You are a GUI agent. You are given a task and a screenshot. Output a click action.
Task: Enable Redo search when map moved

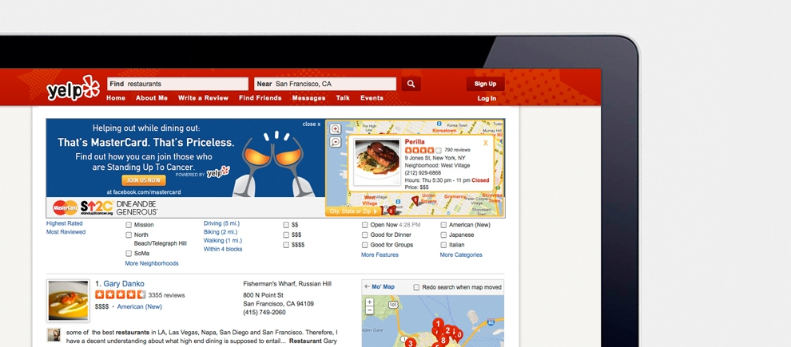[416, 287]
